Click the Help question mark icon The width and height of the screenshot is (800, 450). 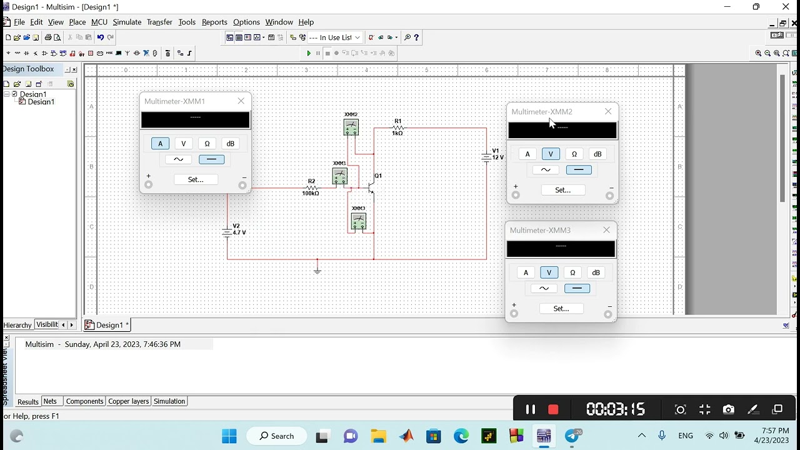point(416,37)
